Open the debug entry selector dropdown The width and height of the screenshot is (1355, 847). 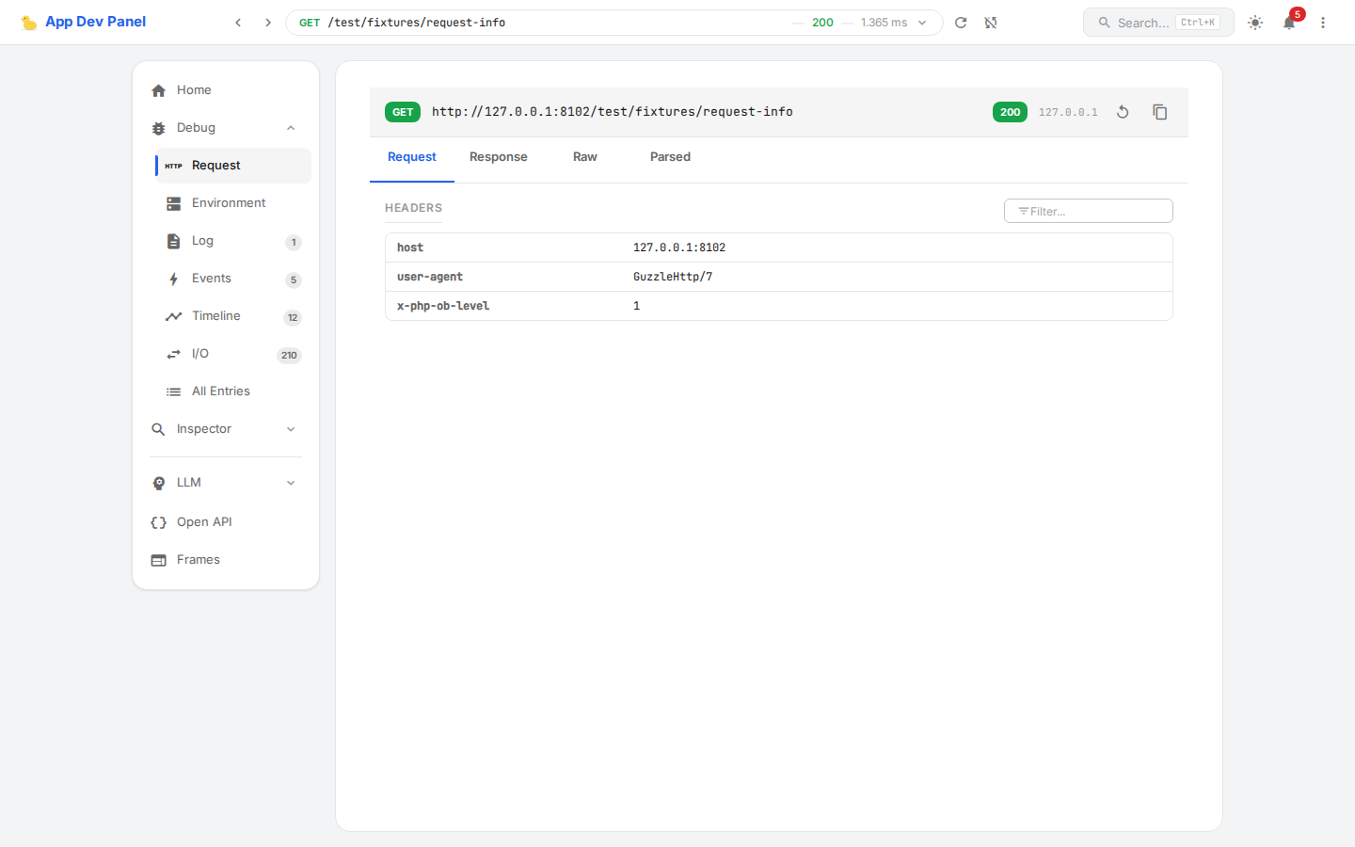tap(922, 23)
